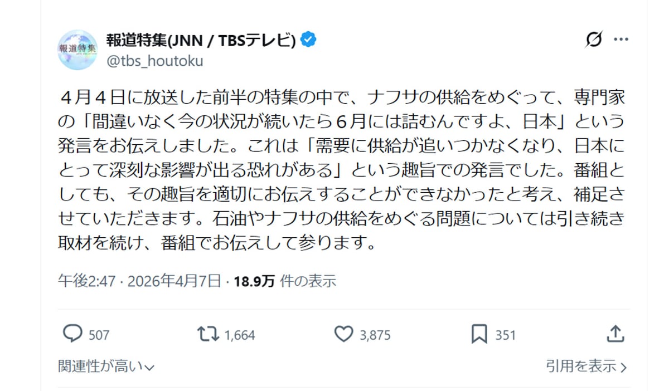
Task: Open the three-dot more options menu
Action: [x=621, y=40]
